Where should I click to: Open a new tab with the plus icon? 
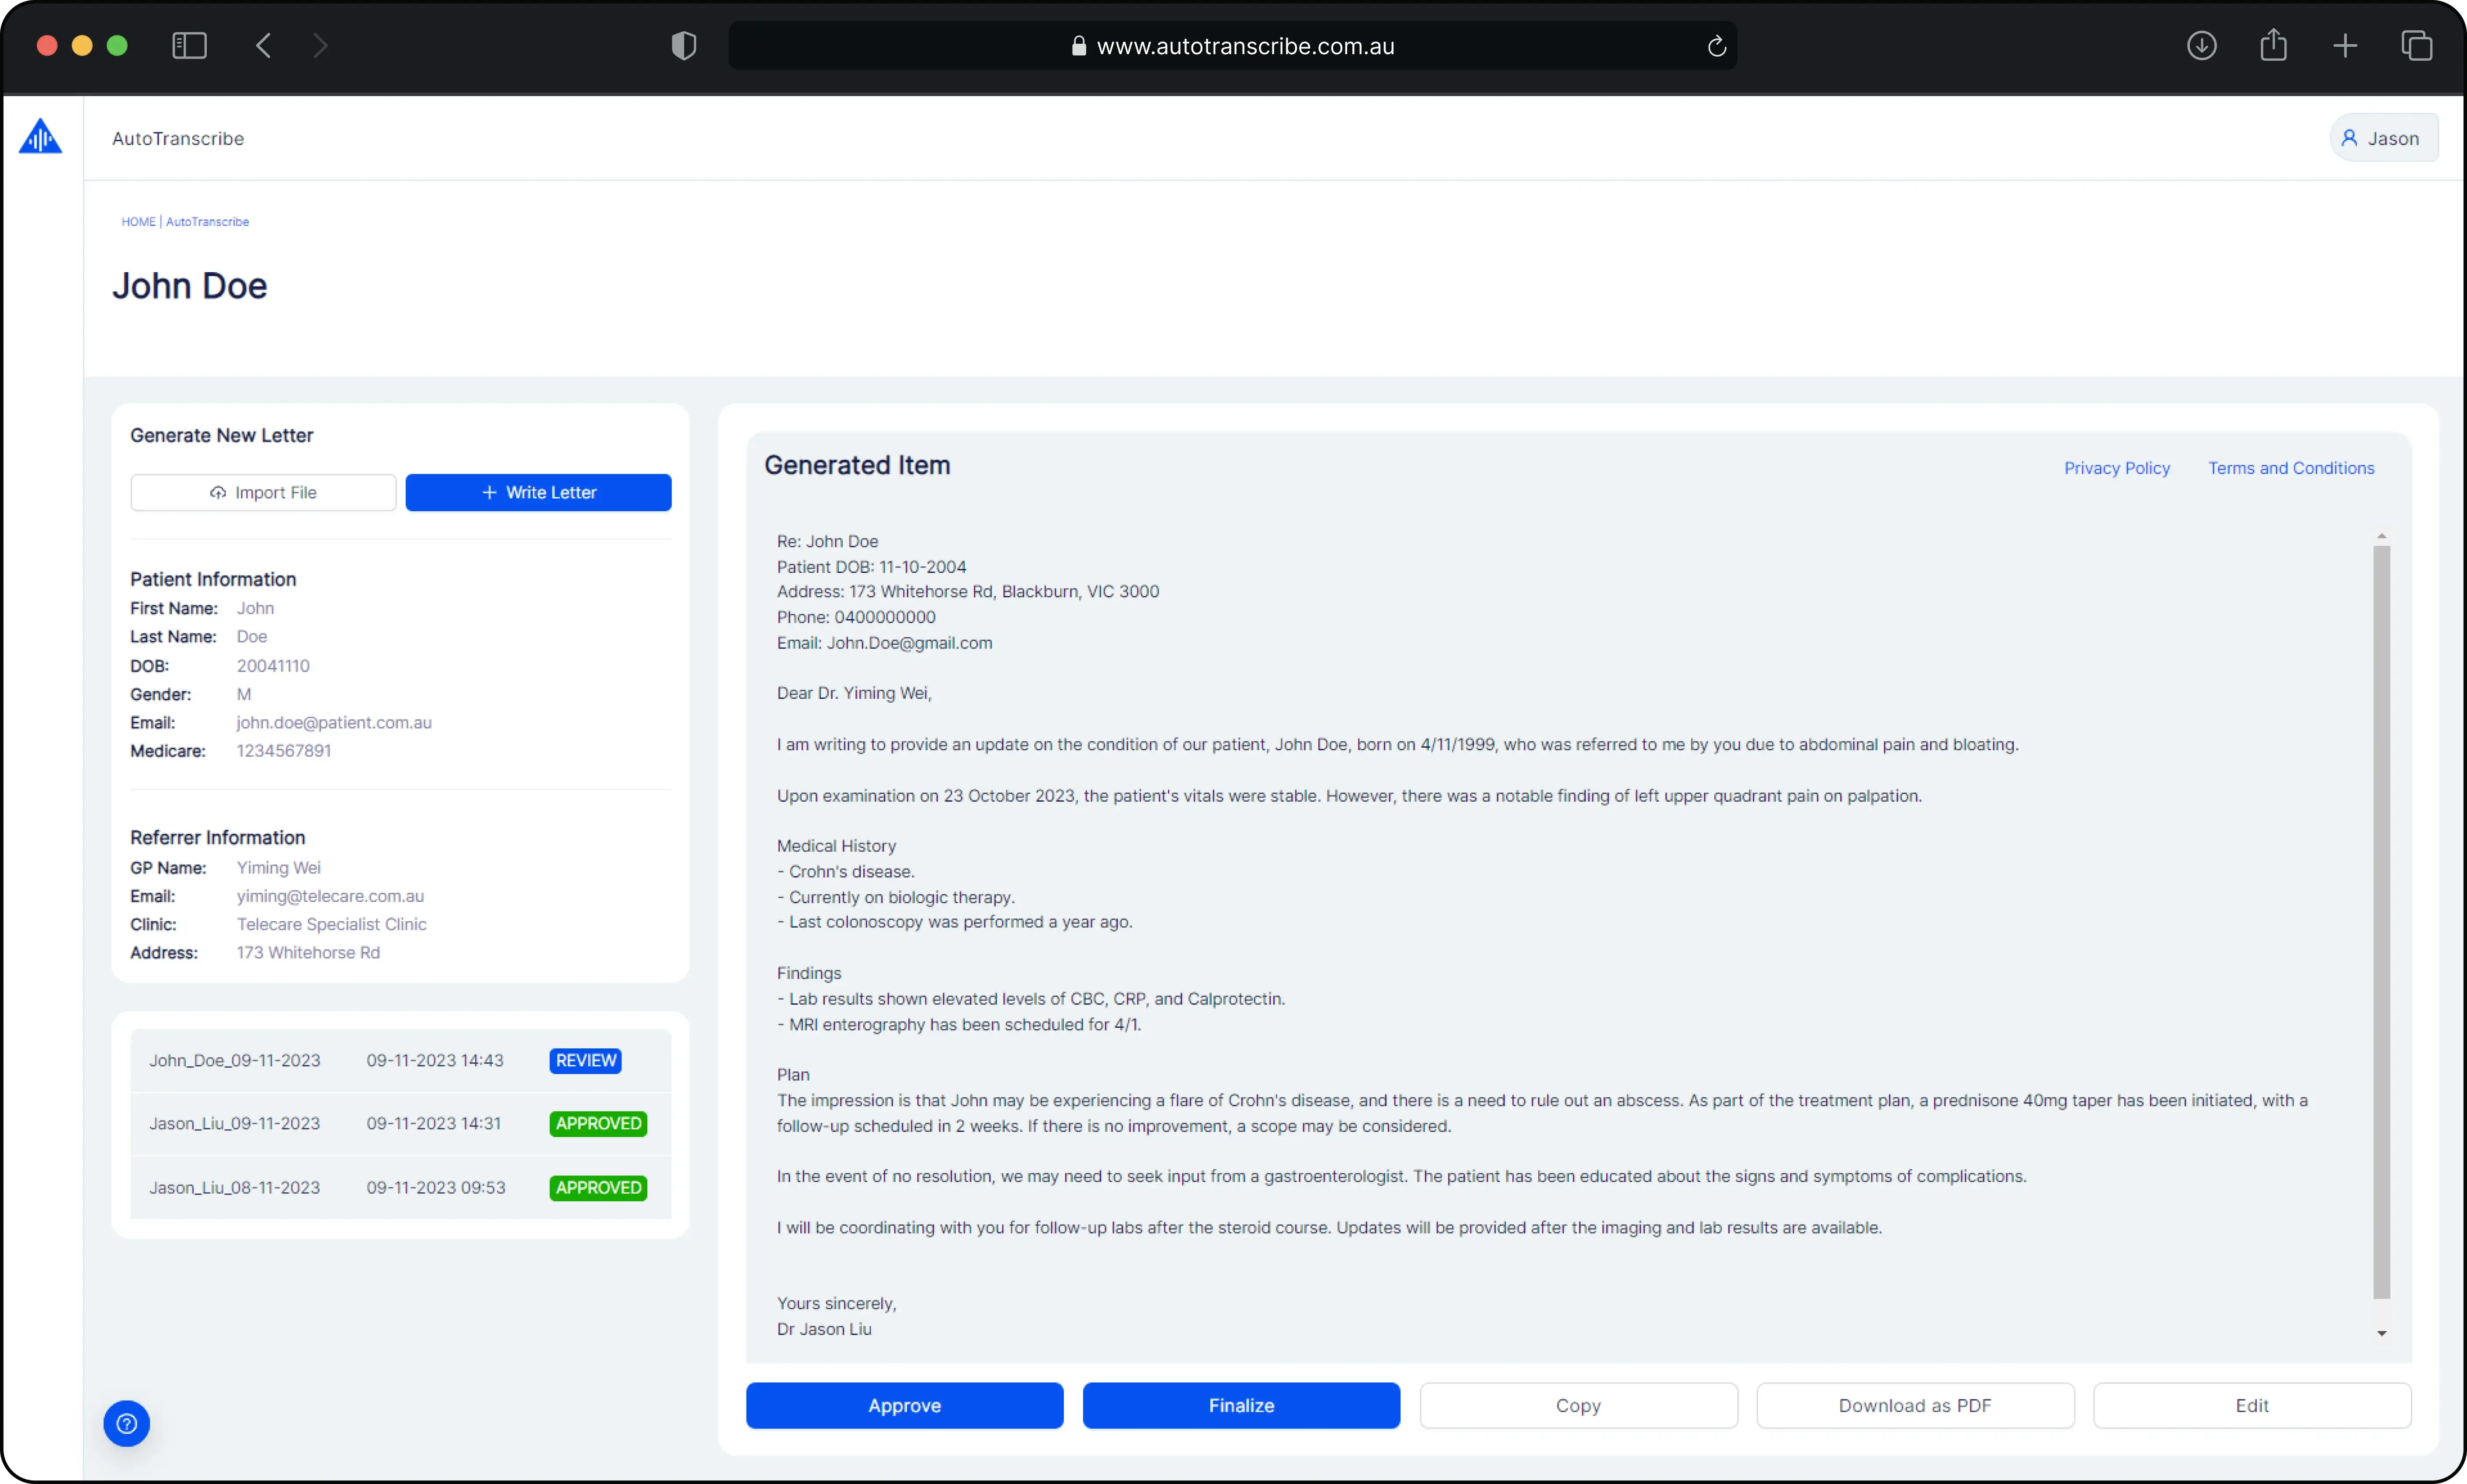[2344, 45]
